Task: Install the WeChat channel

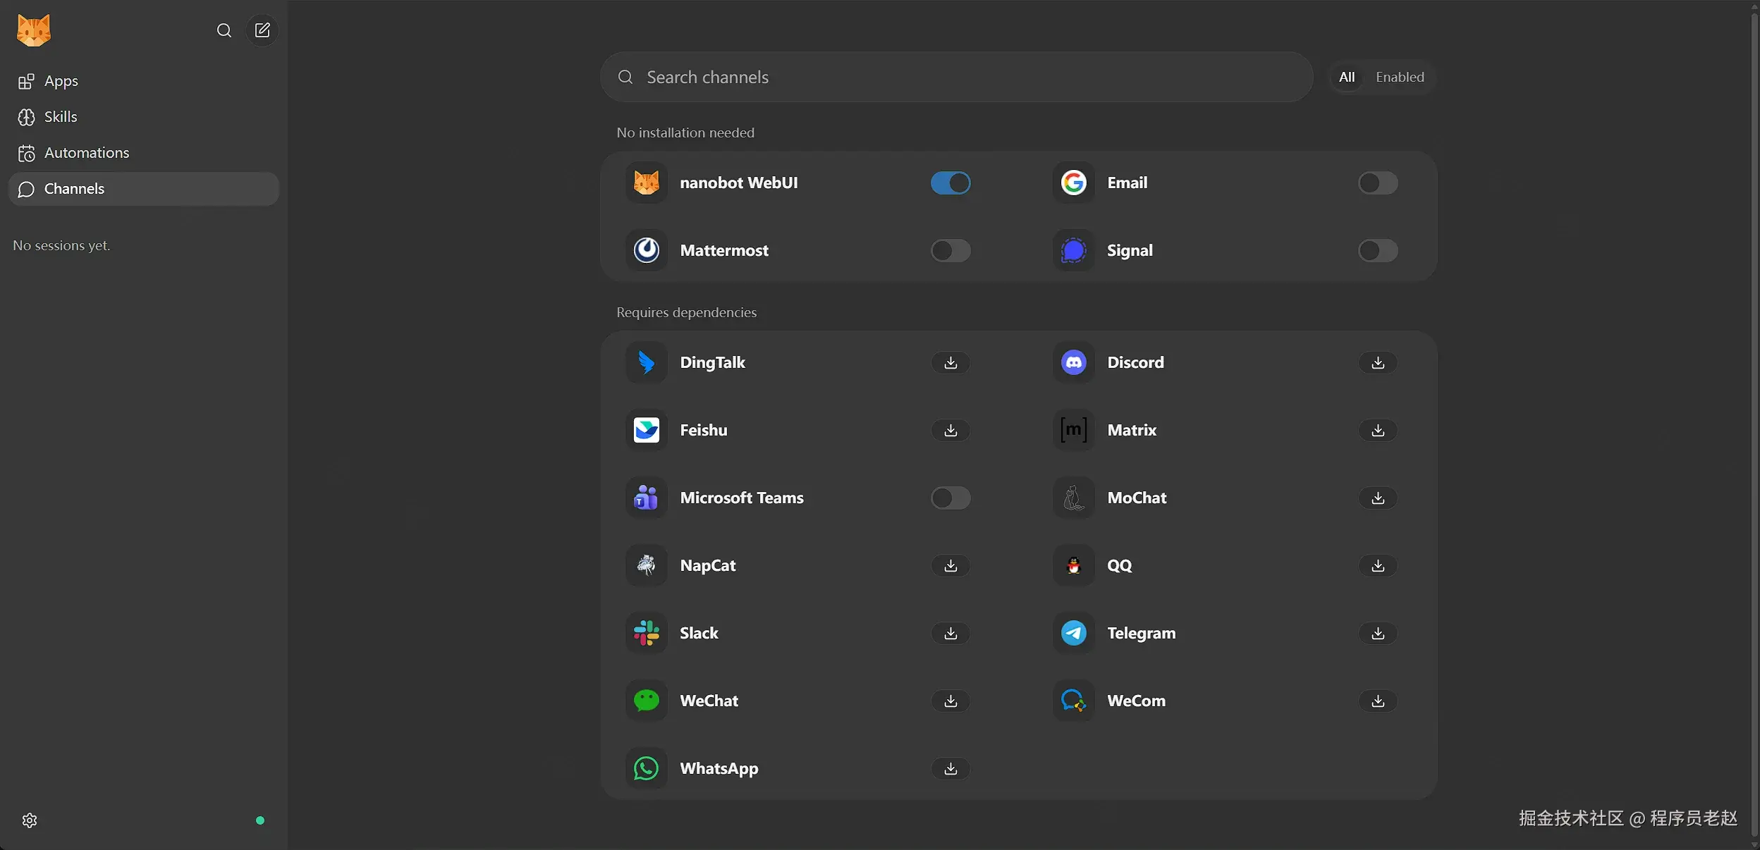Action: [x=951, y=701]
